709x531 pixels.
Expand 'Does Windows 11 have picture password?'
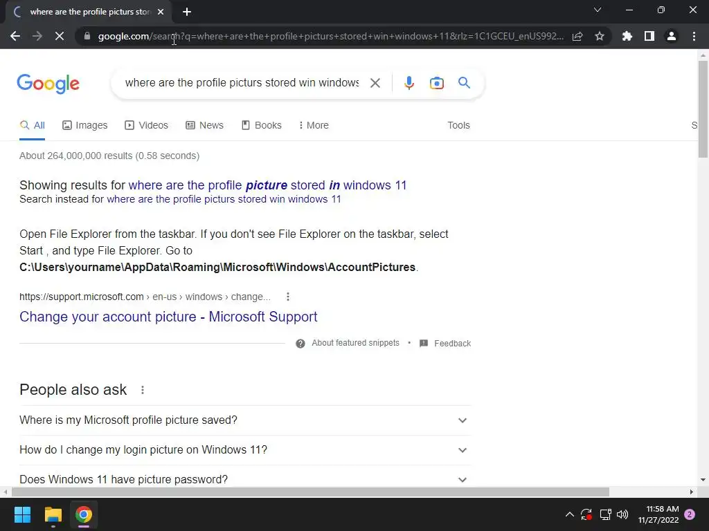point(245,478)
